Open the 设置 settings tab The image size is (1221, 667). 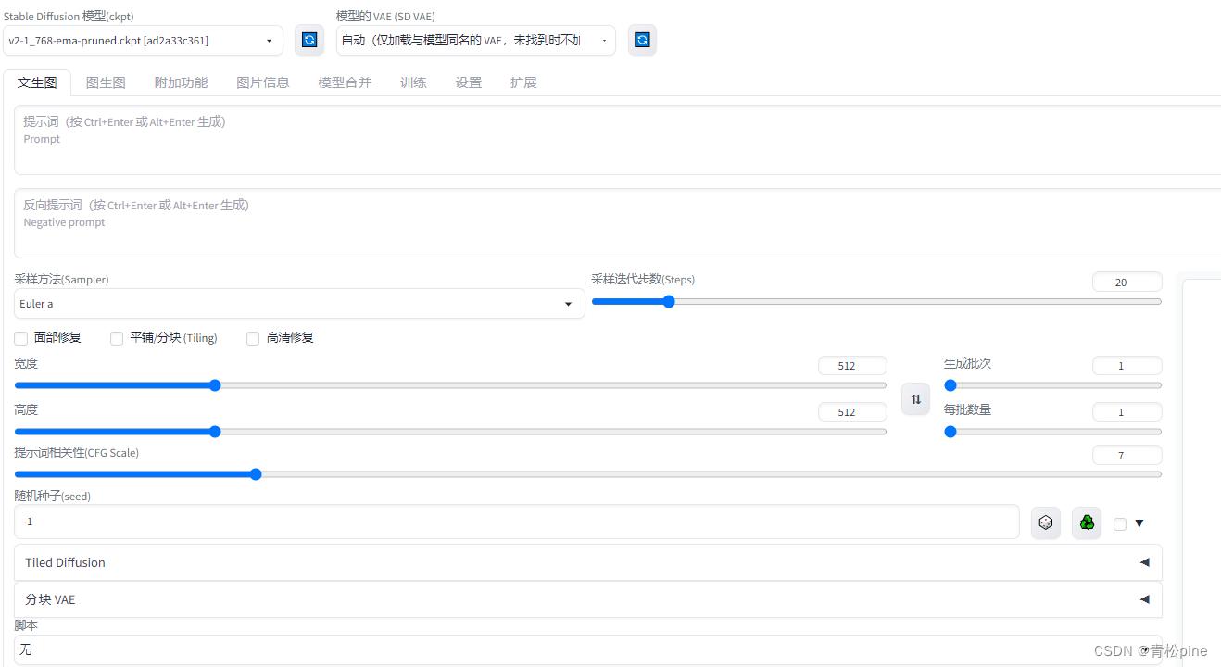(469, 82)
